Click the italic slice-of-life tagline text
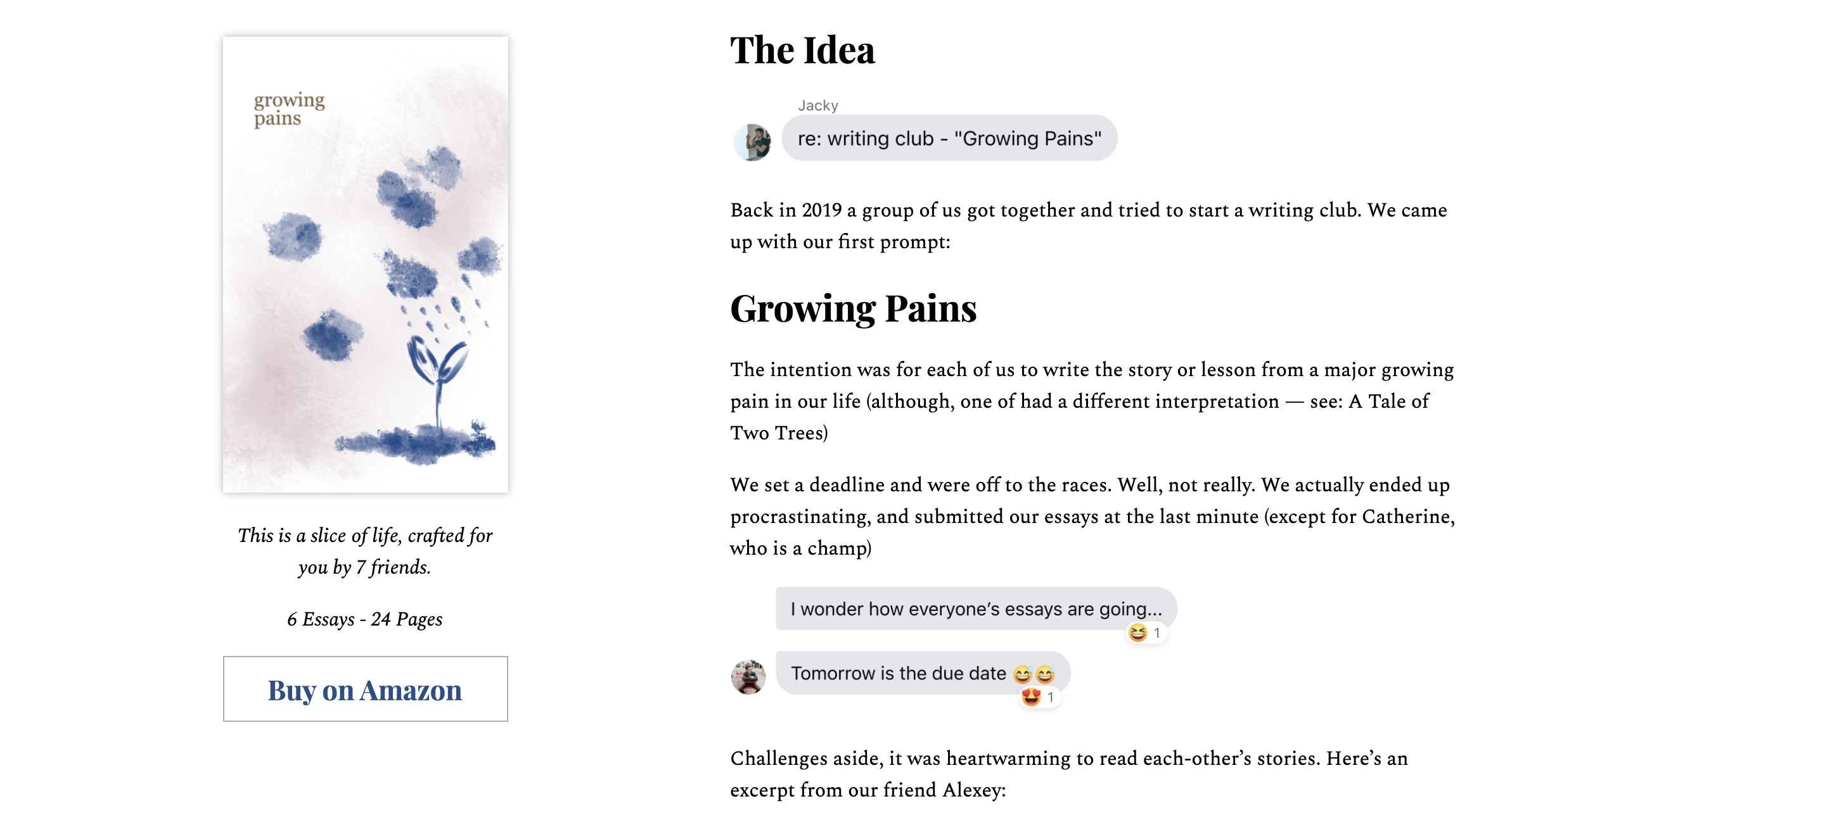This screenshot has width=1825, height=813. 366,551
